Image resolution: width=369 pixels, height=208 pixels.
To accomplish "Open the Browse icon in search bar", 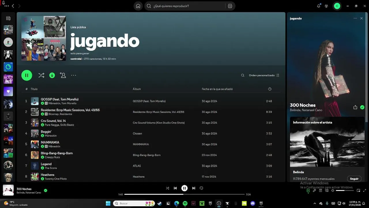I will (x=230, y=6).
